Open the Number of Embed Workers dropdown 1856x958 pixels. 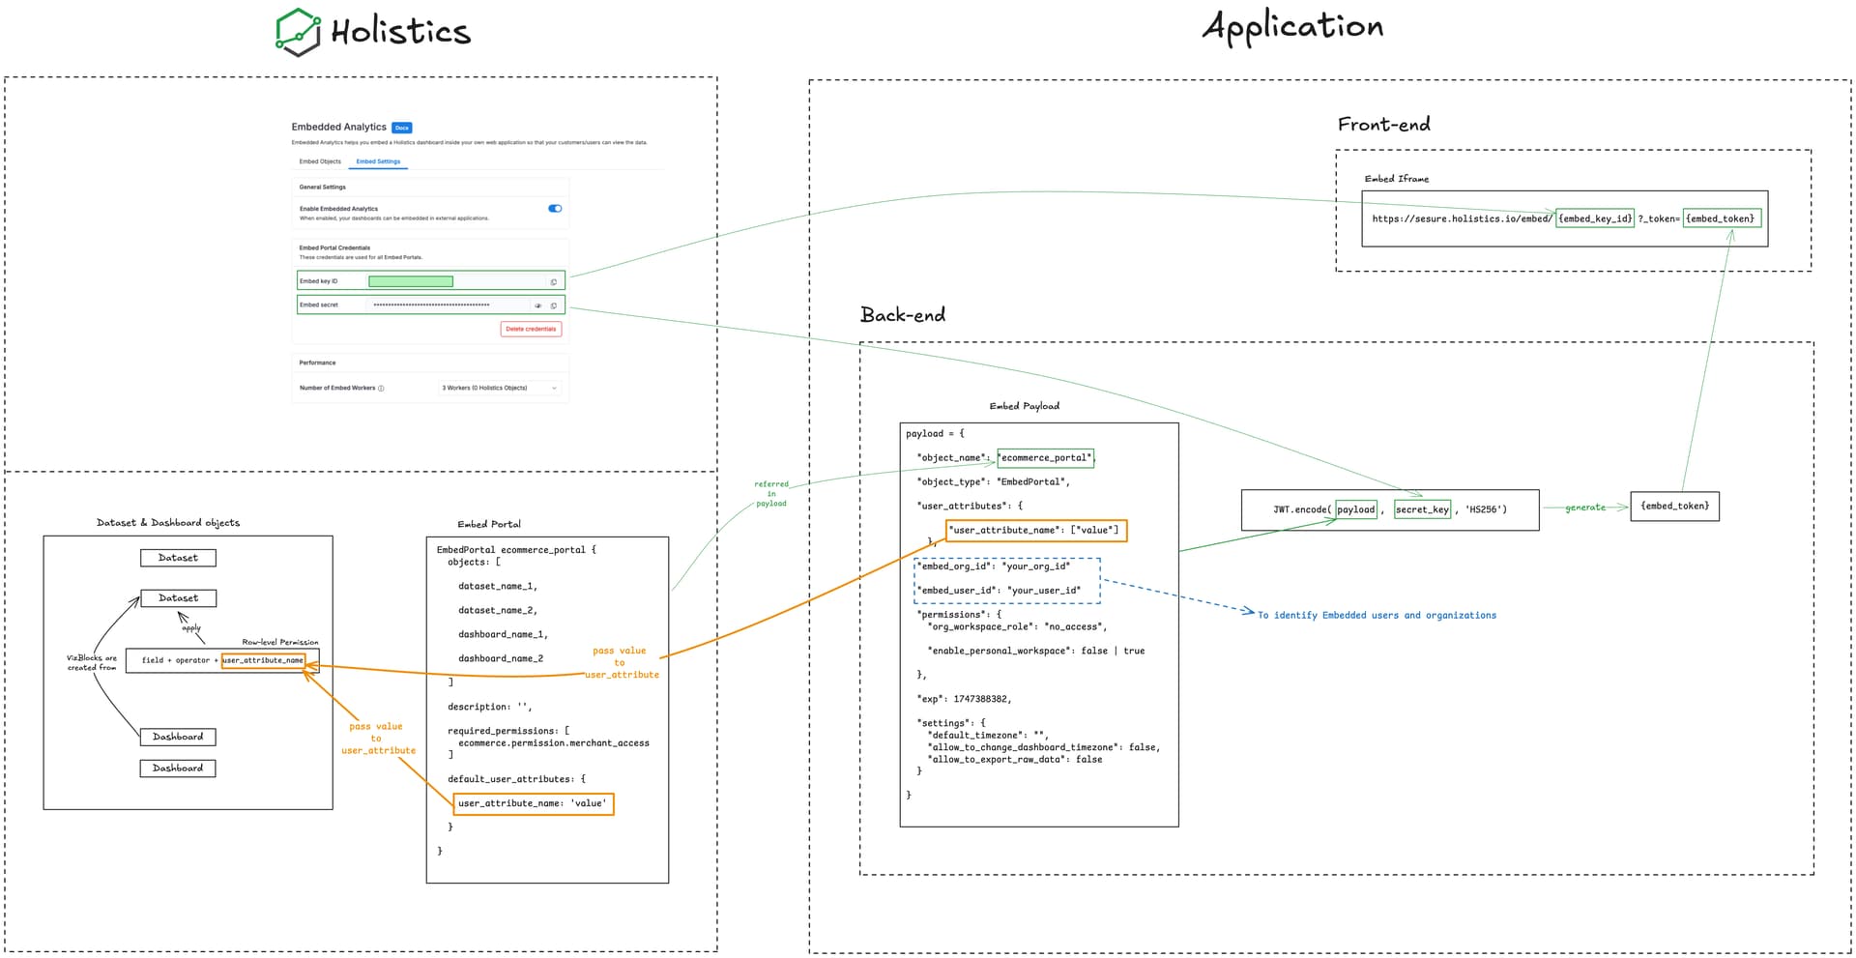pos(500,388)
